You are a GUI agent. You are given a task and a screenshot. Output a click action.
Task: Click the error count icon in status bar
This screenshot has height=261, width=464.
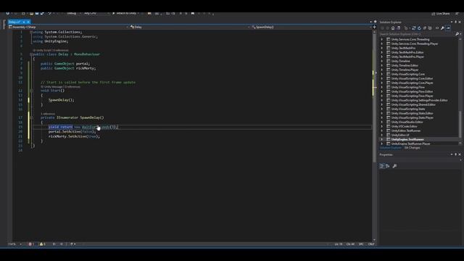point(31,244)
